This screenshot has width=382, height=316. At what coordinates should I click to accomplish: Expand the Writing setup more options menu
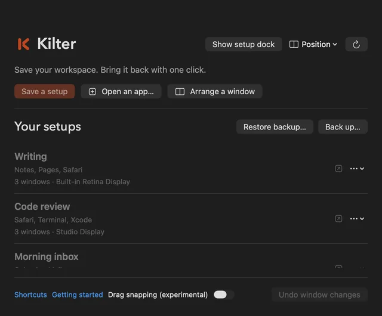click(357, 169)
